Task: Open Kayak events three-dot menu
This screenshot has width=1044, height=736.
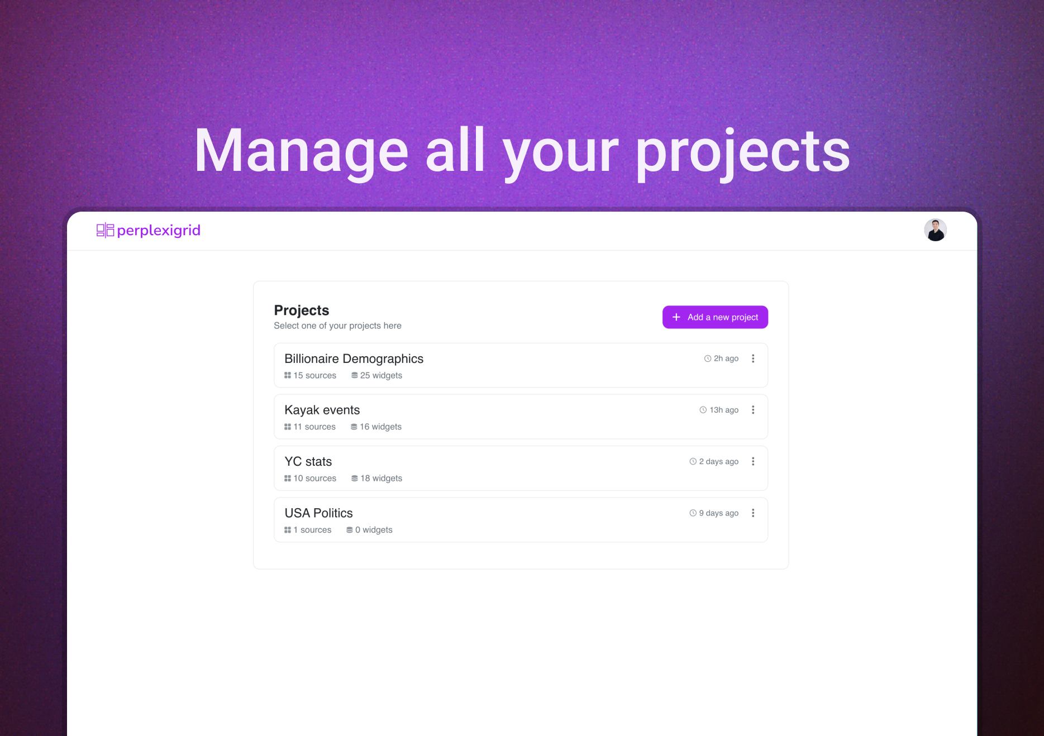Action: point(753,410)
